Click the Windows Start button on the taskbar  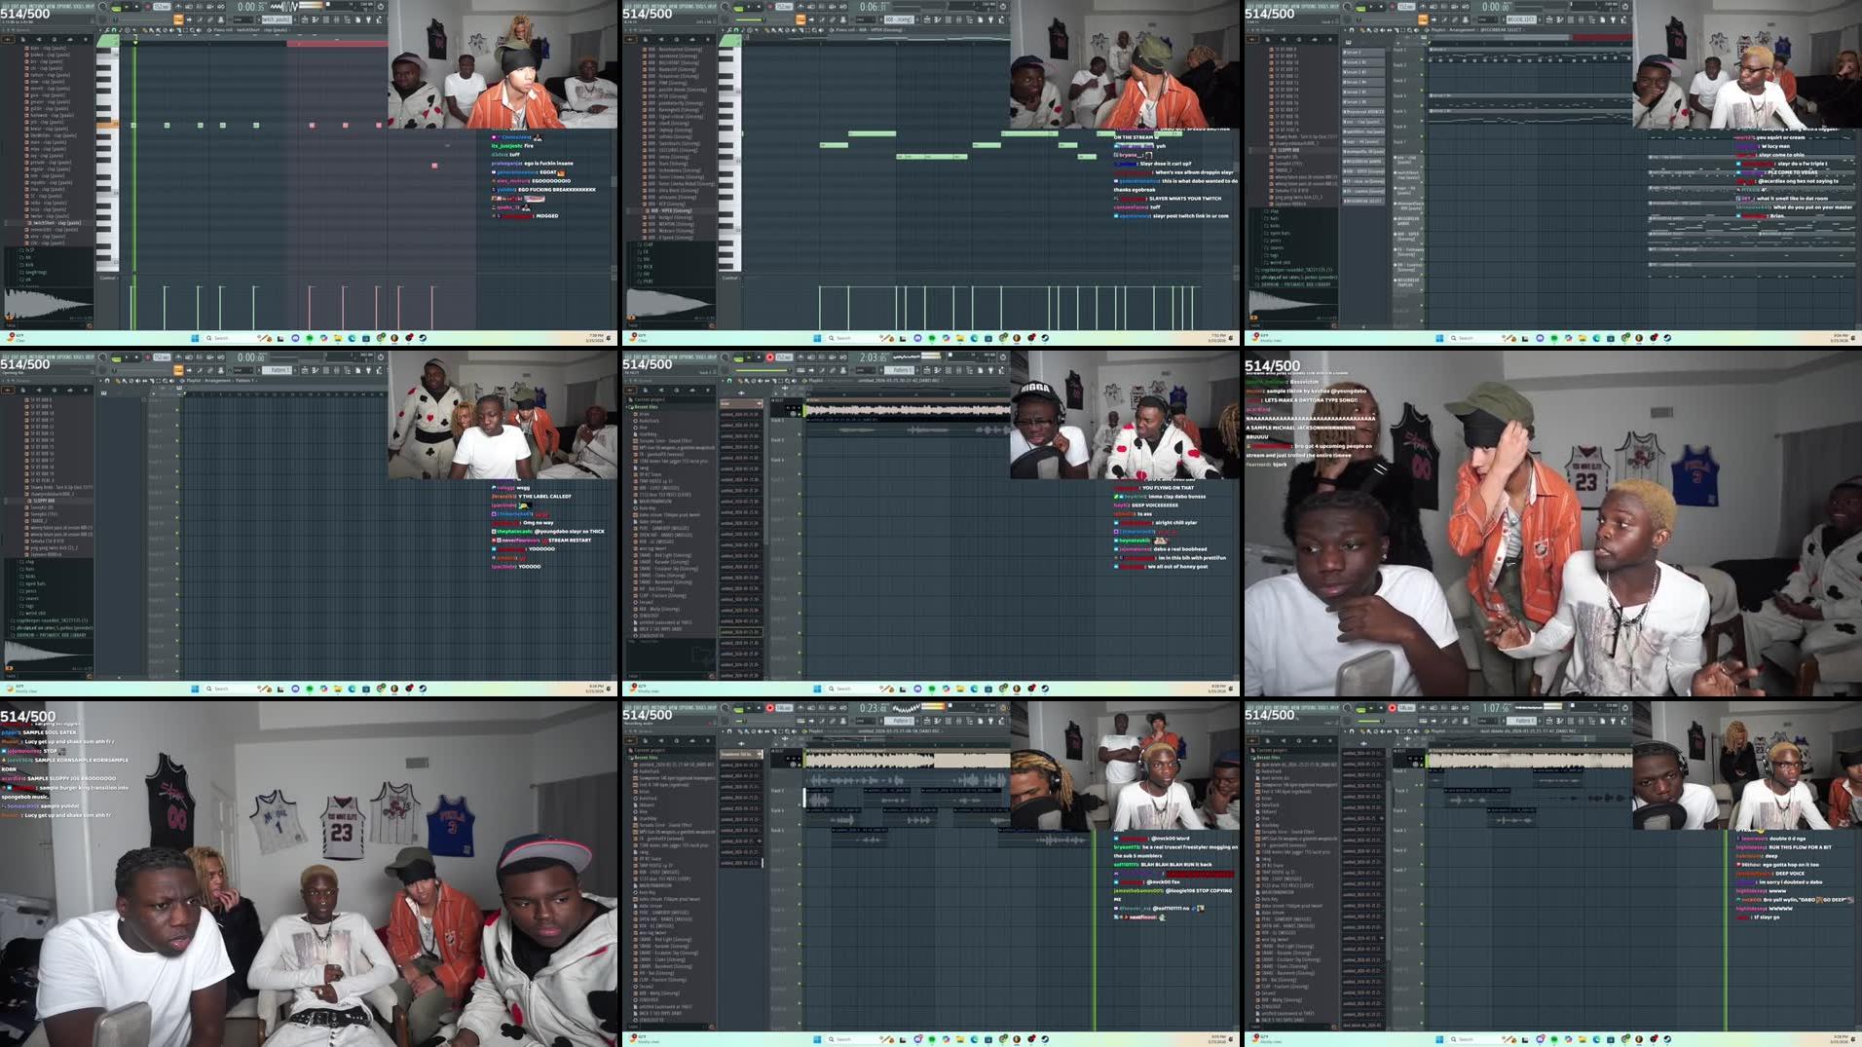(x=195, y=338)
